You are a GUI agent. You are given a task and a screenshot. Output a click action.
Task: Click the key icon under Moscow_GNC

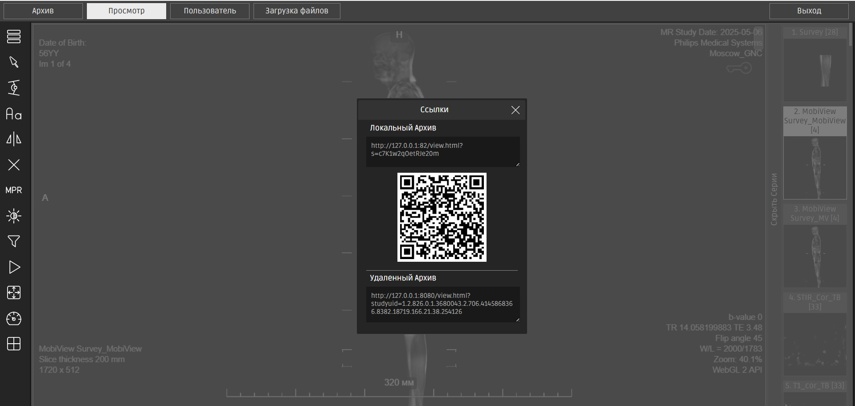(739, 68)
